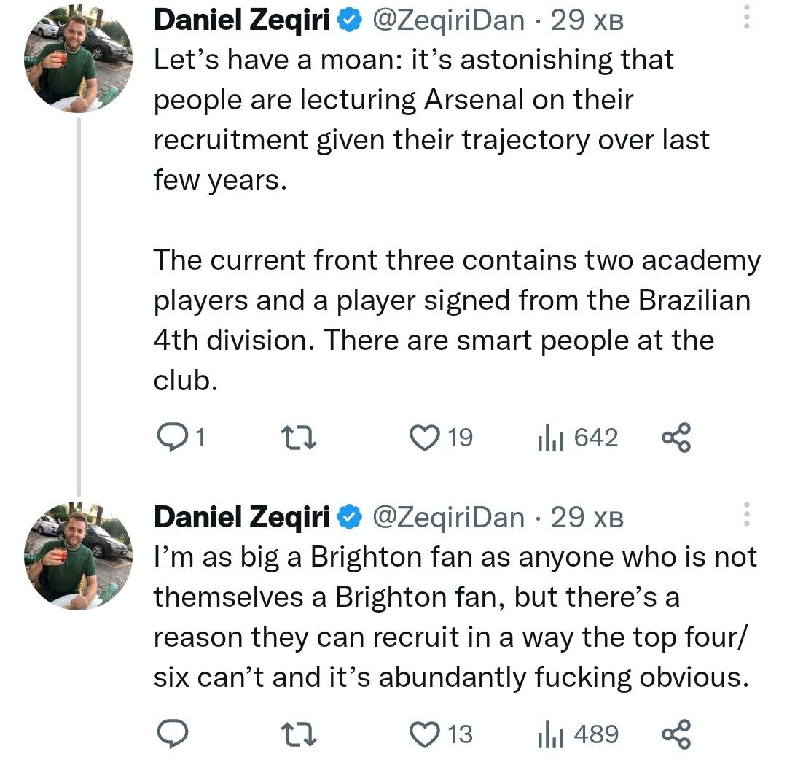787x773 pixels.
Task: View analytics showing 642 views
Action: point(547,438)
